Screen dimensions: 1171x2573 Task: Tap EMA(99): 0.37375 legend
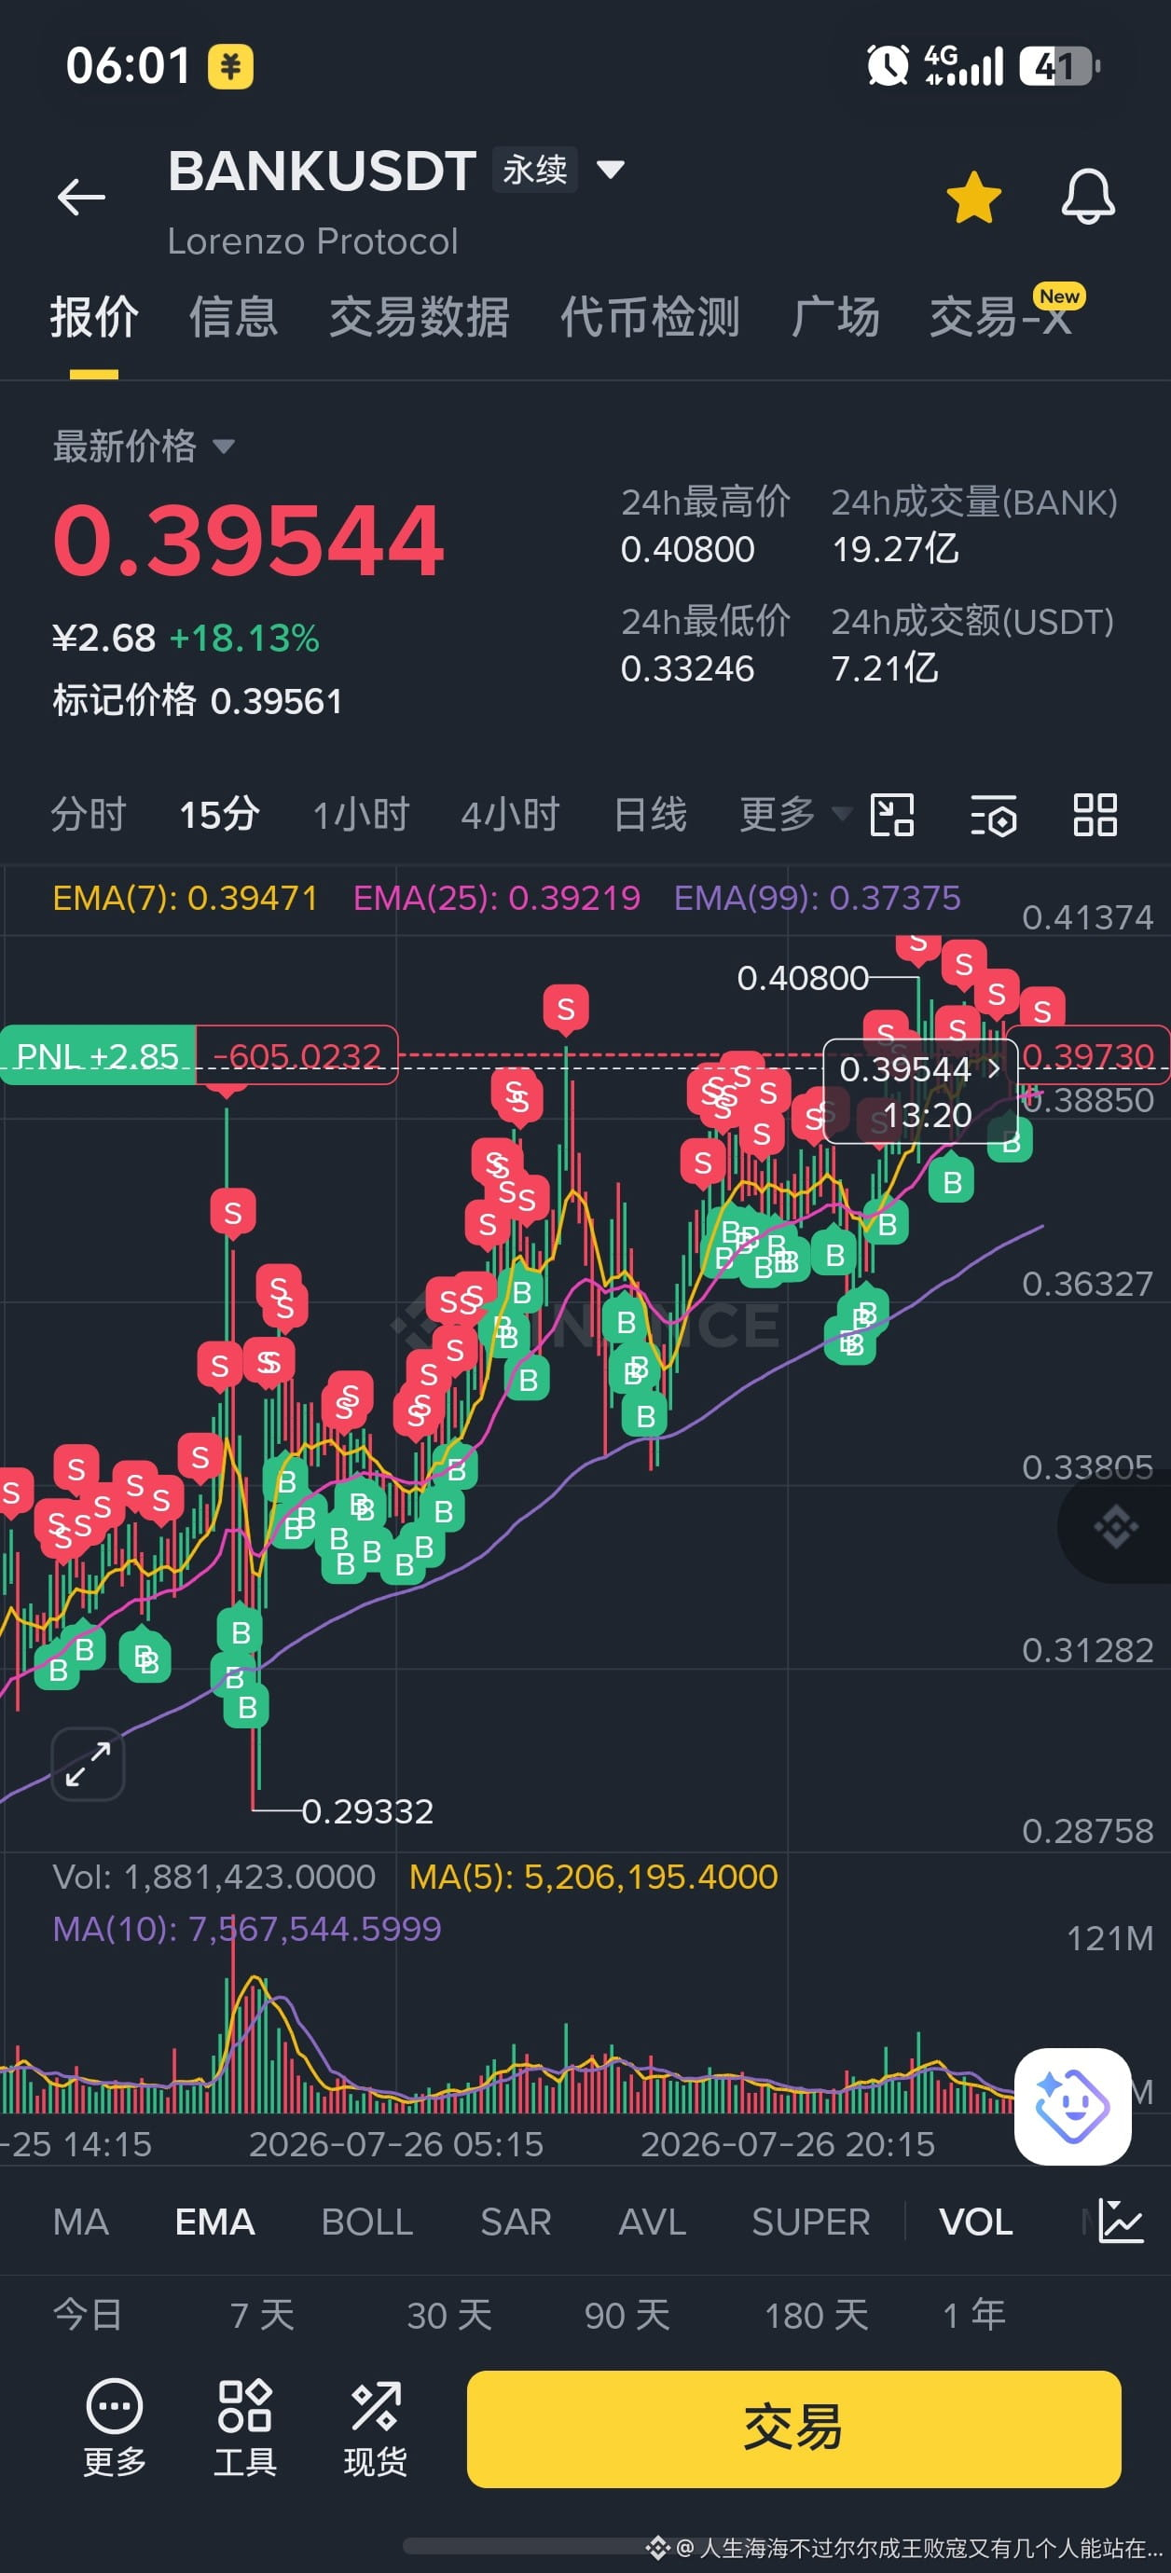click(818, 898)
